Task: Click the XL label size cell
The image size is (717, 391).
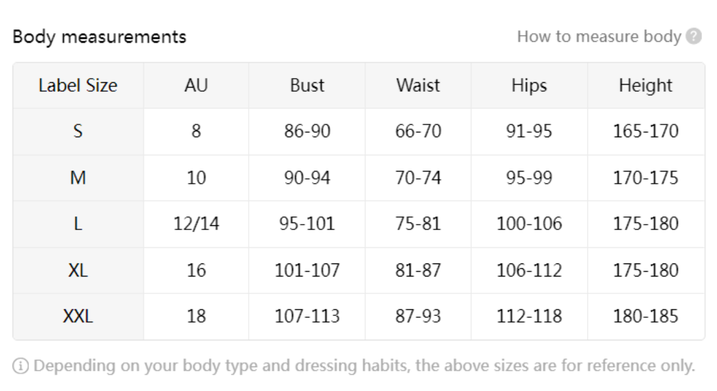Action: (78, 270)
